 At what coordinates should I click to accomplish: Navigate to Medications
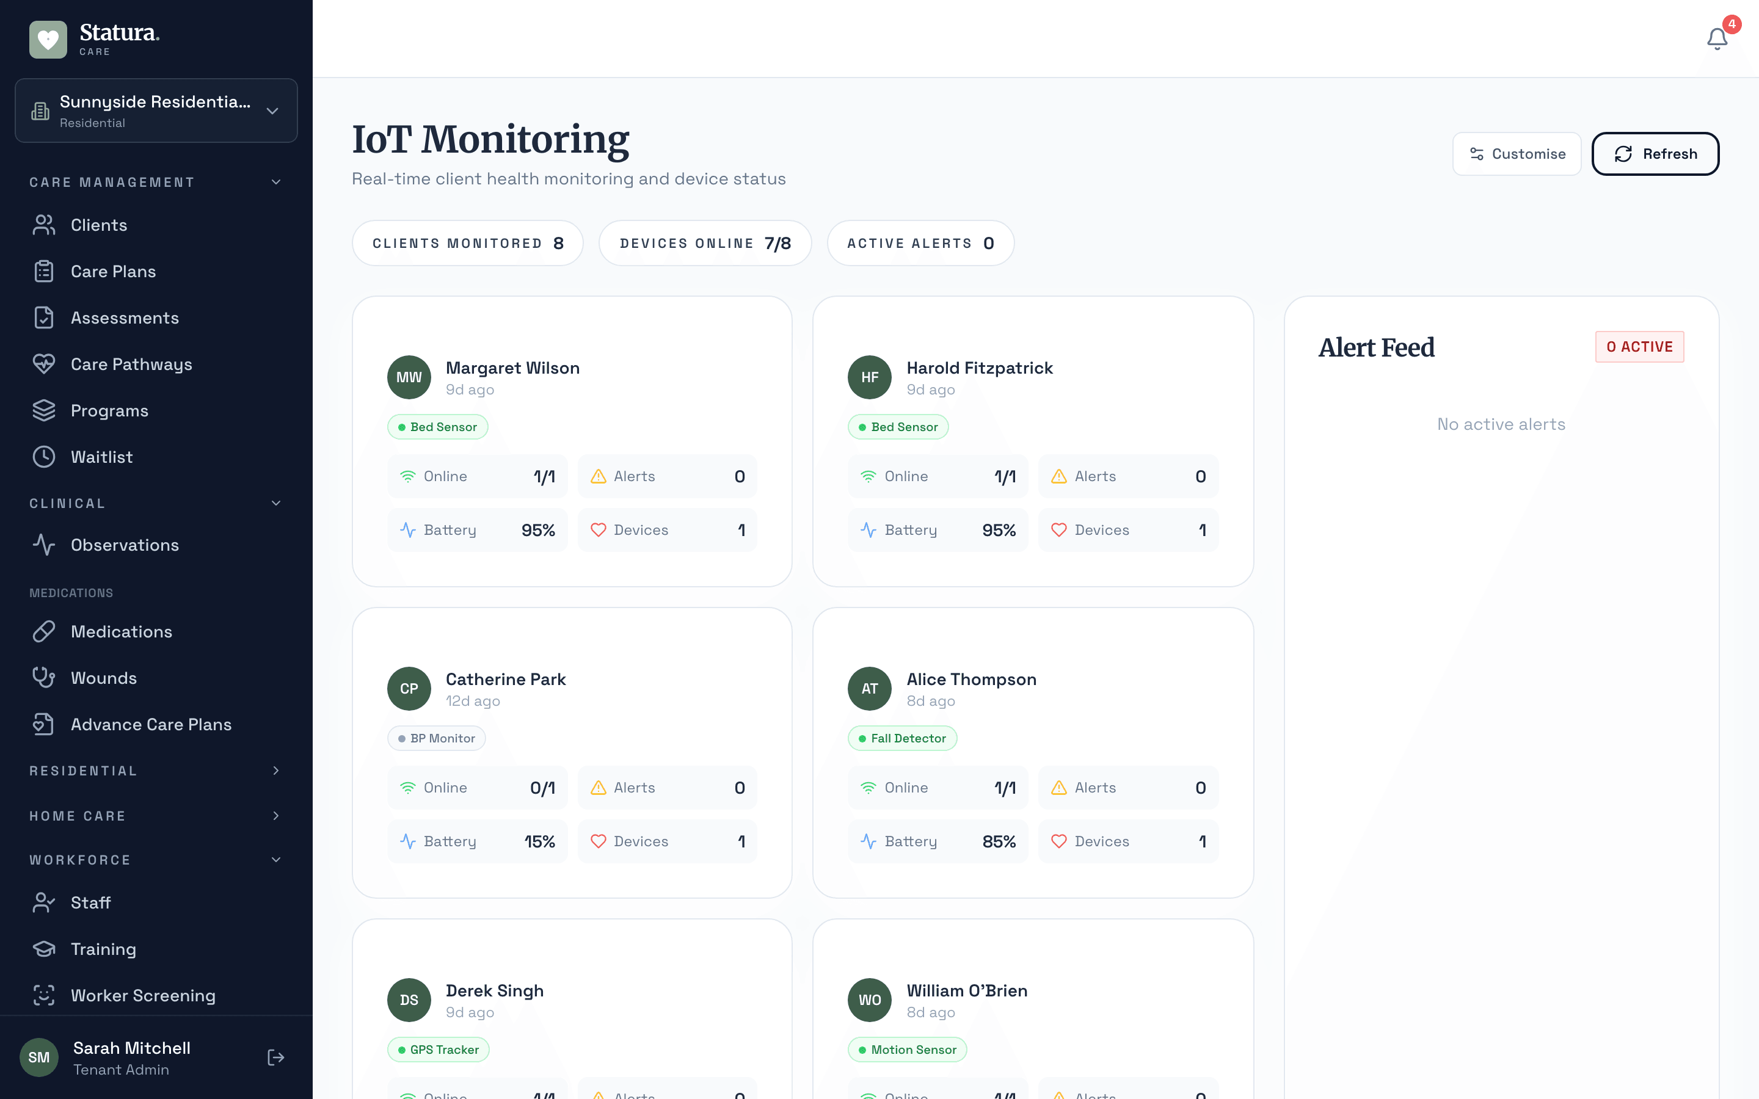156,632
